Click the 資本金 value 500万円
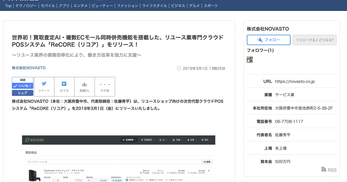This screenshot has width=347, height=182. click(x=283, y=161)
